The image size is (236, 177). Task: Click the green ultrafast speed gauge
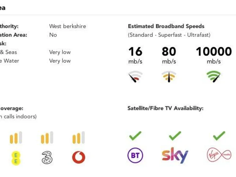(214, 77)
